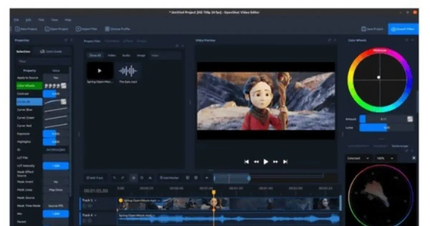Click the Contrast value slider
This screenshot has height=226, width=430.
click(56, 94)
